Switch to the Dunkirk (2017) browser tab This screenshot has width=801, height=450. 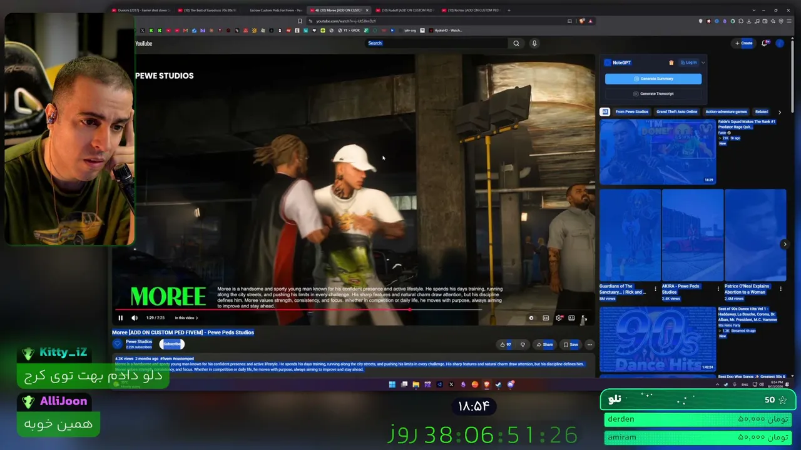tap(142, 10)
